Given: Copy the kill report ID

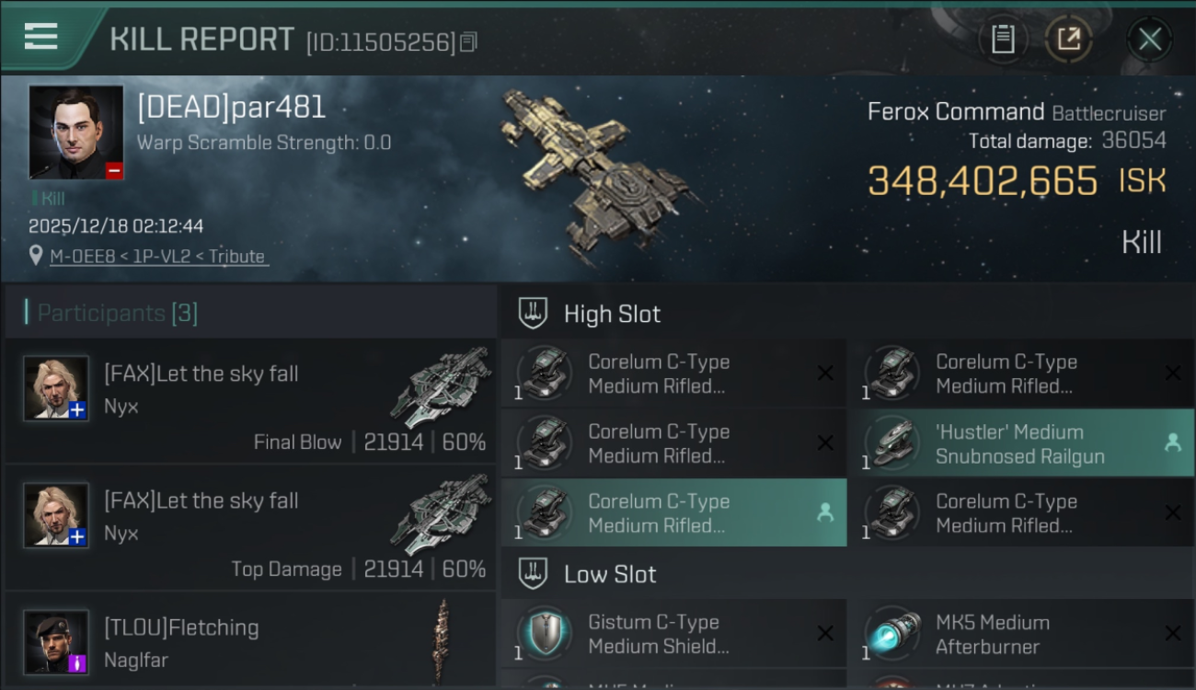Looking at the screenshot, I should point(468,41).
